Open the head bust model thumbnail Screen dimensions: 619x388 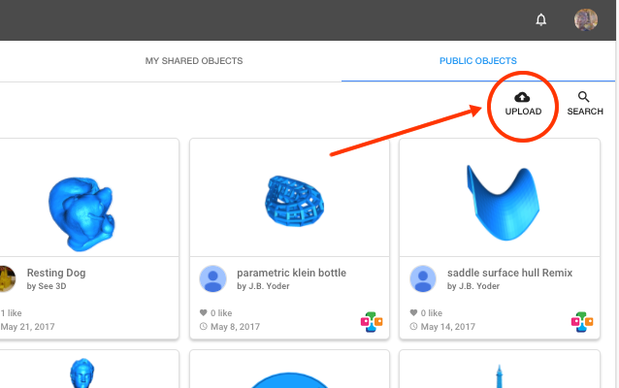pyautogui.click(x=82, y=373)
